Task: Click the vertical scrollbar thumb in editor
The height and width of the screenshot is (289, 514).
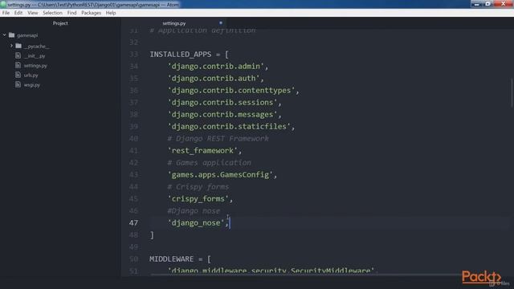Action: pyautogui.click(x=512, y=92)
